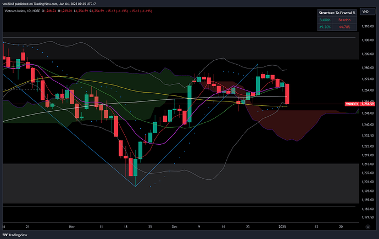Viewport: 379px width, 239px height.
Task: Select the low value L1,254.59 in the header
Action: [x=81, y=11]
